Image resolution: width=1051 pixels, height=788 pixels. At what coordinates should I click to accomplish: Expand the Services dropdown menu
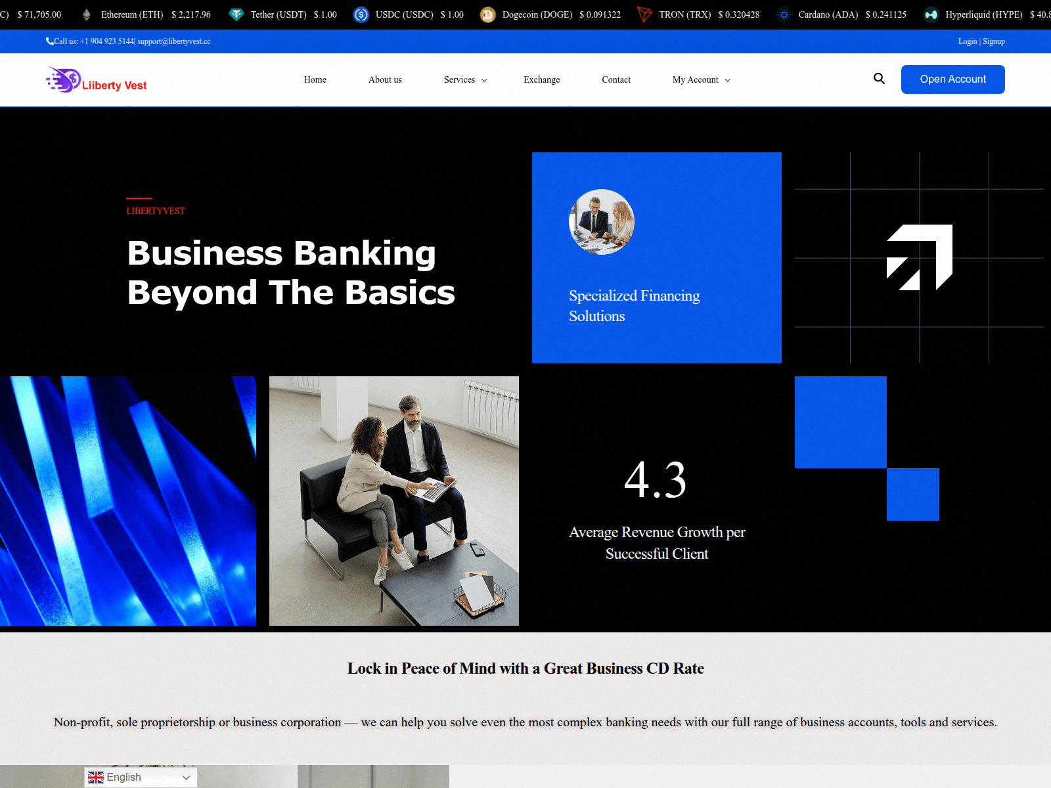pyautogui.click(x=465, y=79)
